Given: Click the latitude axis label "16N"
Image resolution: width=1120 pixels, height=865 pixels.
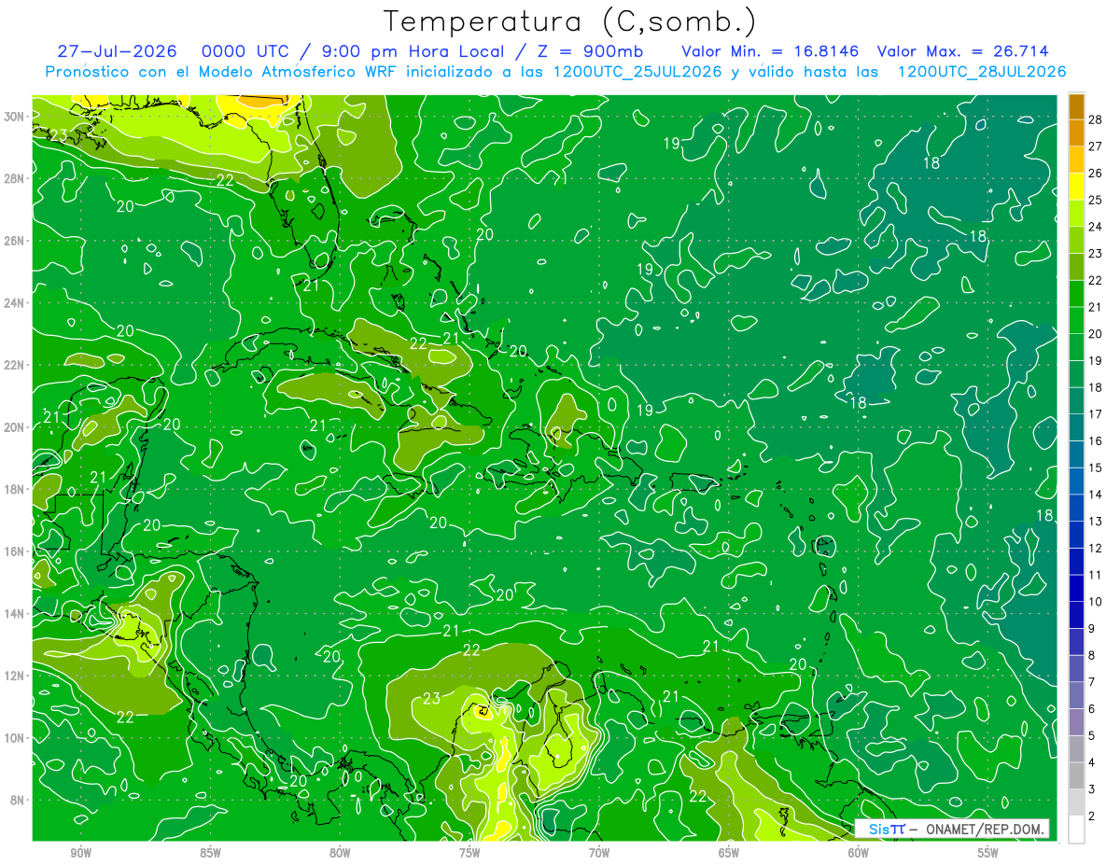Looking at the screenshot, I should [16, 551].
